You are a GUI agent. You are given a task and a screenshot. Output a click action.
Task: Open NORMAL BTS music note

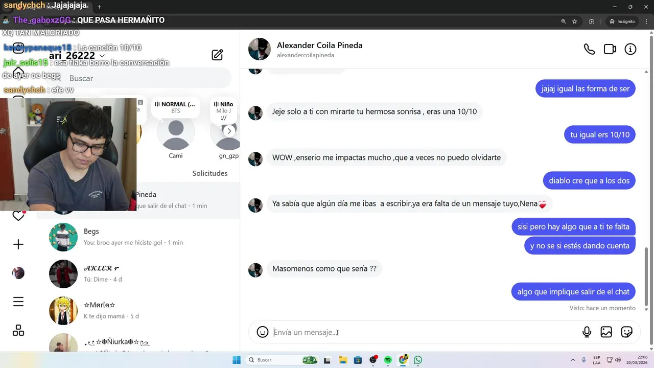[x=176, y=107]
